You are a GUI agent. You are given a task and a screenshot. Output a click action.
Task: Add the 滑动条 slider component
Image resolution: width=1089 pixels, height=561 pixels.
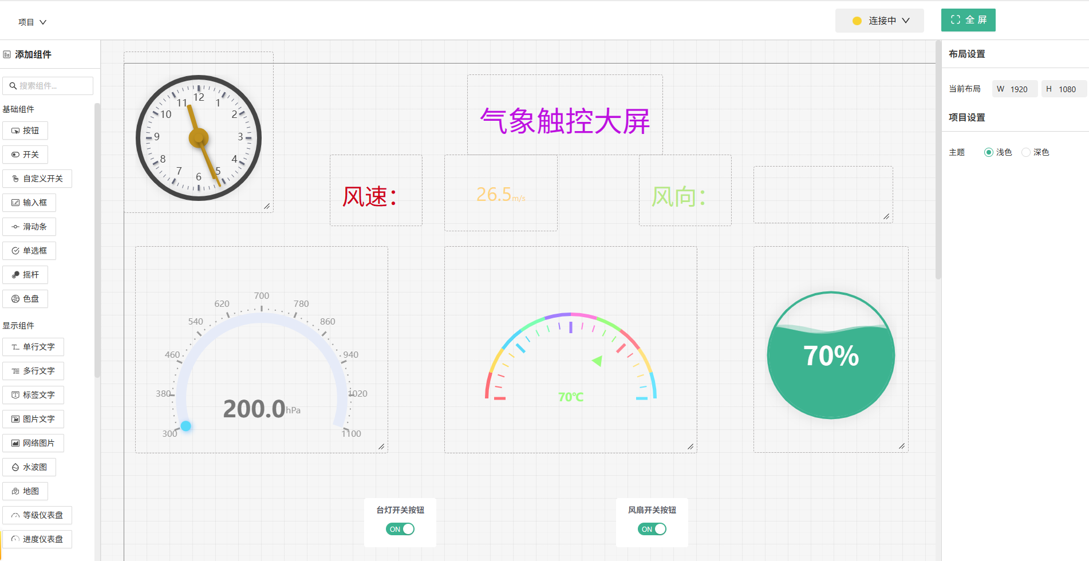click(x=29, y=227)
